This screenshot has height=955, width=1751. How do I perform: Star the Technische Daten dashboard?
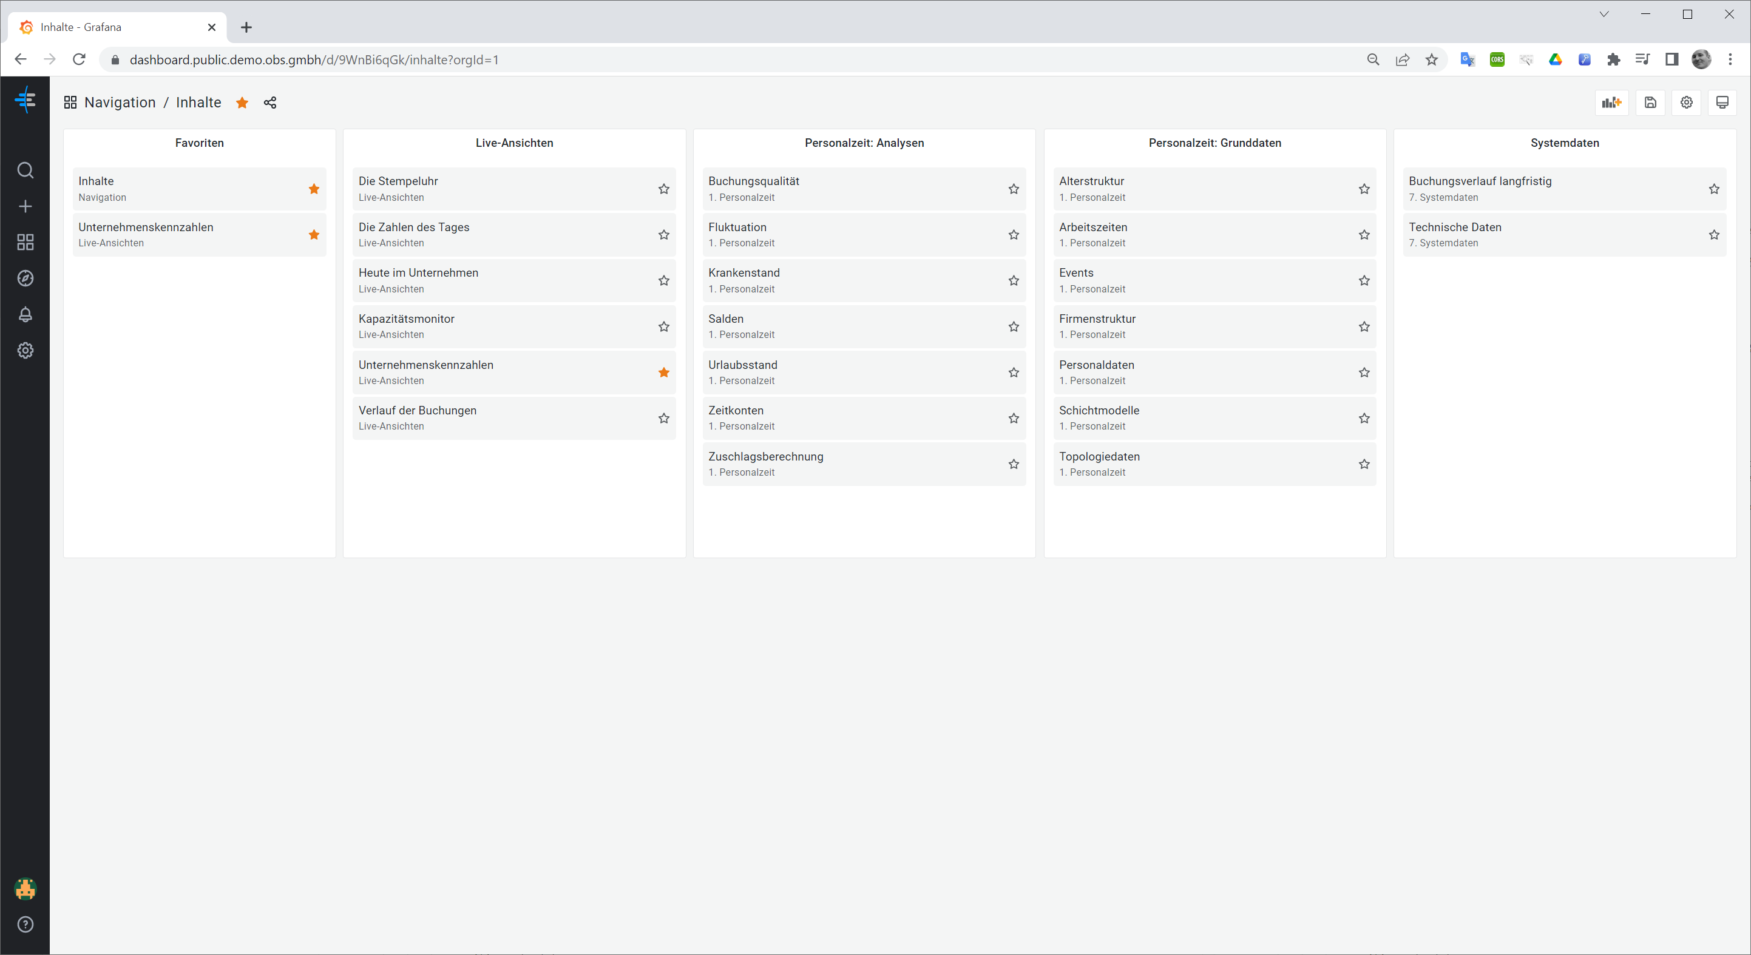point(1715,234)
